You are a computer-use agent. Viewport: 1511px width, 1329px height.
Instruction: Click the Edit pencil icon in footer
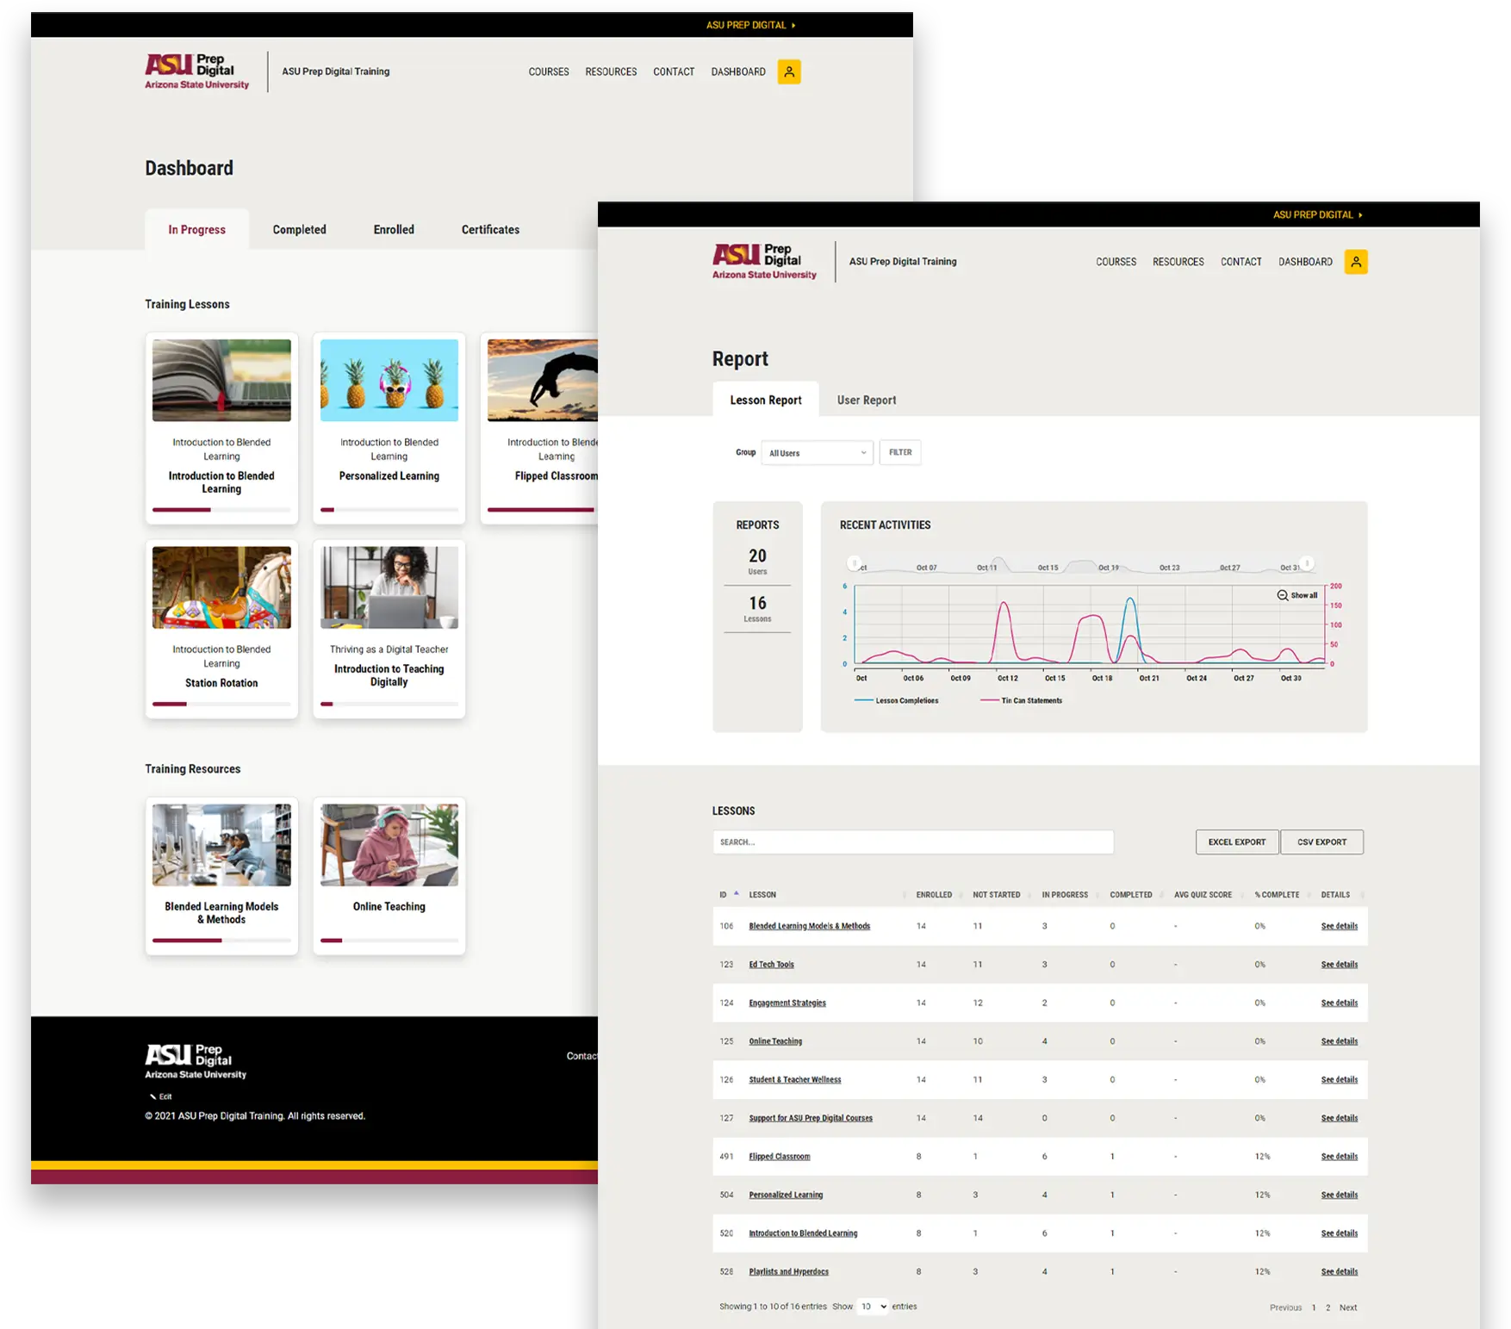pyautogui.click(x=153, y=1096)
